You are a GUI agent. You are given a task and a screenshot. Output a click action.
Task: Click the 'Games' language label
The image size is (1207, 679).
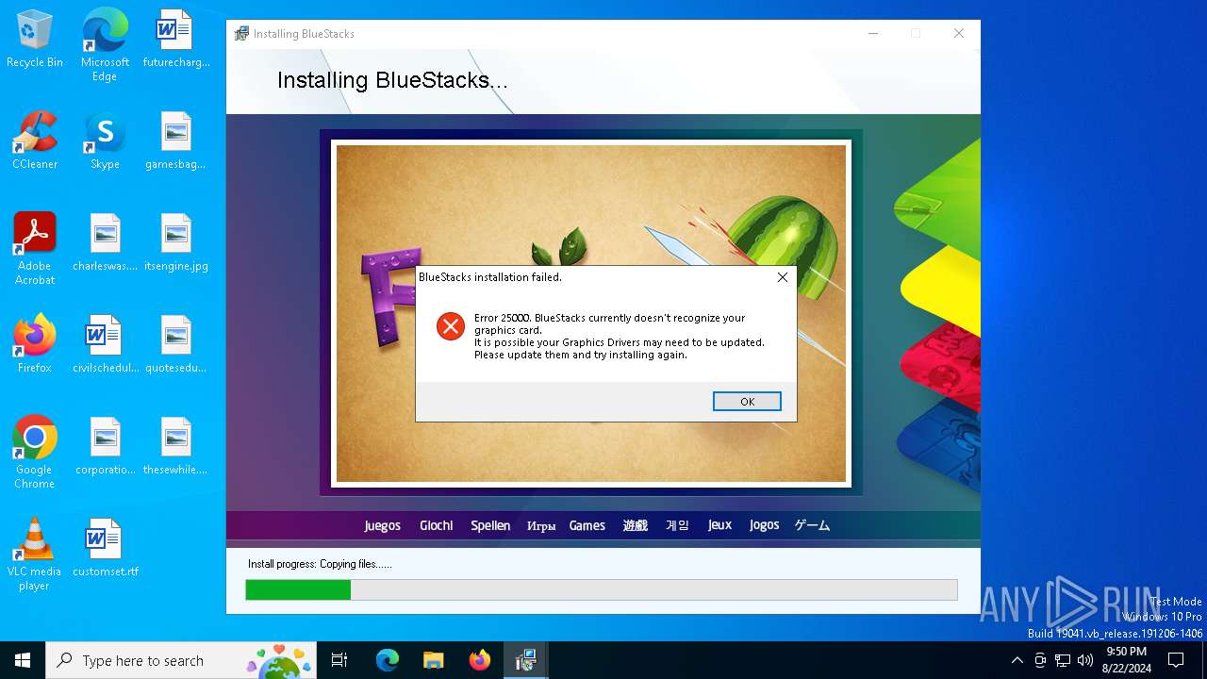pyautogui.click(x=587, y=525)
